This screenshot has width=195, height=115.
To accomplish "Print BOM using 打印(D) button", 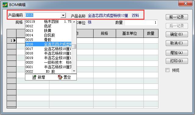I will coord(177,61).
